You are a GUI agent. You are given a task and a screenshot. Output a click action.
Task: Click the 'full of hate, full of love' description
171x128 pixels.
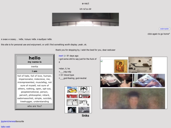(35, 89)
